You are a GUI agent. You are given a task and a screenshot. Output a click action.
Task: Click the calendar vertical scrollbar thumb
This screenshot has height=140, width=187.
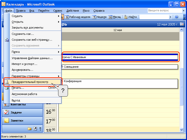click(x=181, y=87)
